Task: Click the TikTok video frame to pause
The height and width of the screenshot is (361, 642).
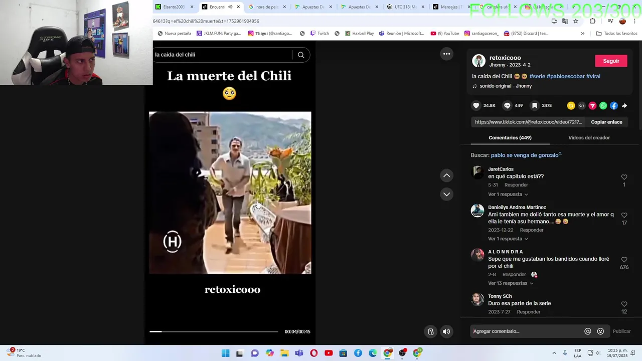Action: pyautogui.click(x=230, y=193)
